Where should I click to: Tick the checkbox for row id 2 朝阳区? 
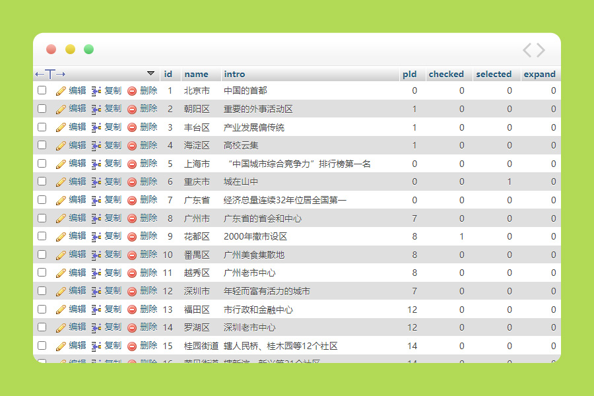click(42, 108)
